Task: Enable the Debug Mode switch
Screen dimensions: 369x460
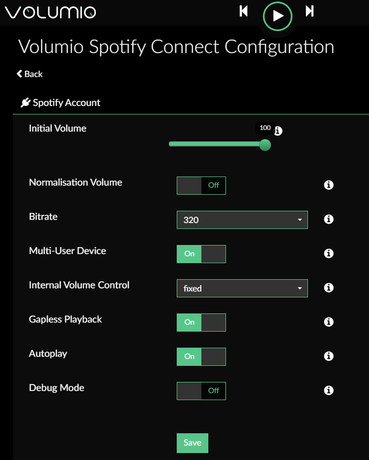Action: (201, 391)
